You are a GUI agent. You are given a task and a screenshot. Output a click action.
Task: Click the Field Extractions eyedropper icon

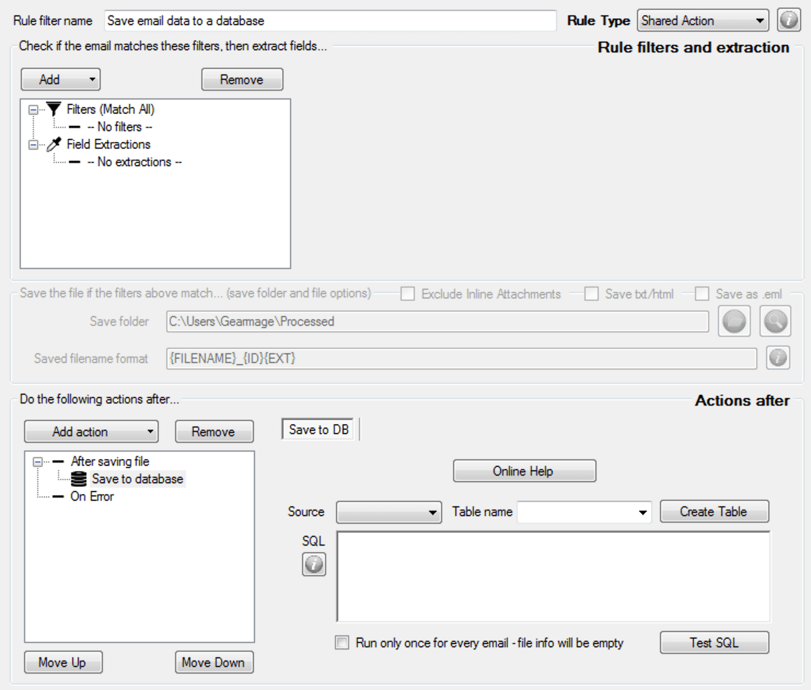coord(54,144)
